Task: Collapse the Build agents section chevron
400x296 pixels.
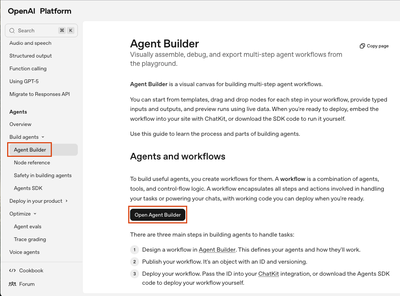Action: tap(43, 137)
